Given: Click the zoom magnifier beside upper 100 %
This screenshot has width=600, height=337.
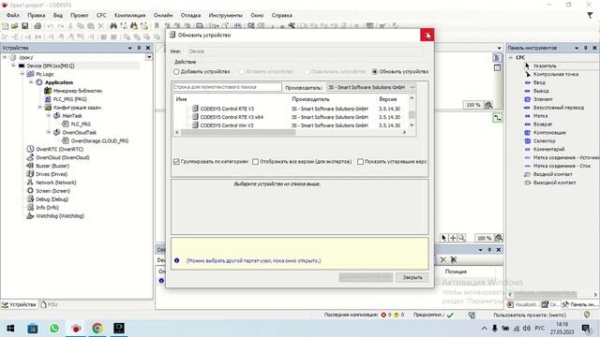Looking at the screenshot, I should coord(488,105).
